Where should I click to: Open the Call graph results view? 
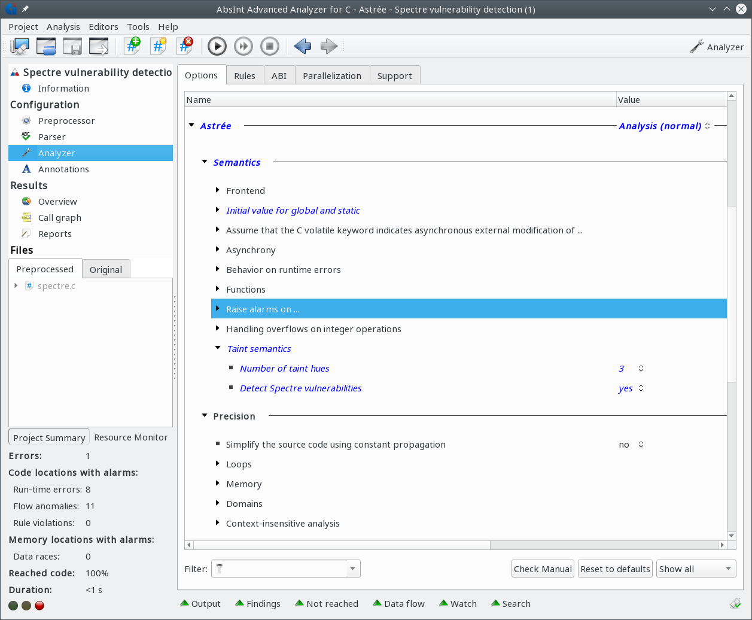pyautogui.click(x=60, y=218)
